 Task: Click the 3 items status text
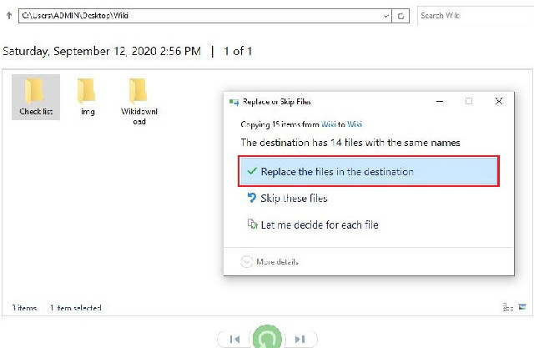point(24,308)
